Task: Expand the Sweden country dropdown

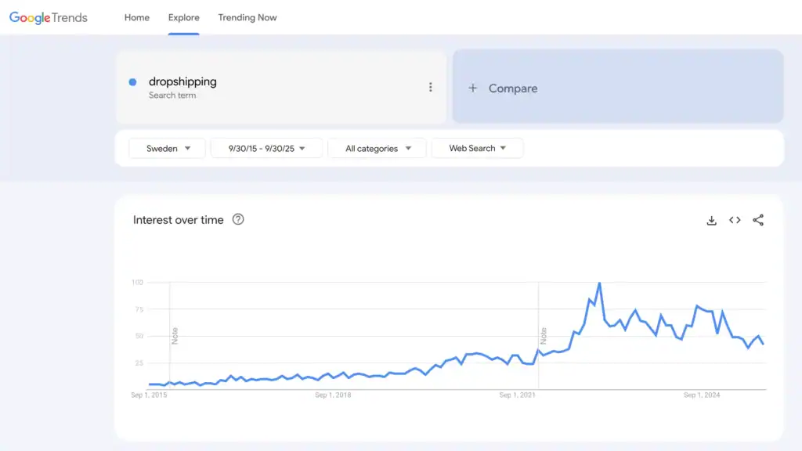Action: click(x=168, y=148)
